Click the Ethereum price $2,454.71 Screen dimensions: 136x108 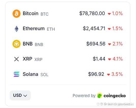pos(94,29)
